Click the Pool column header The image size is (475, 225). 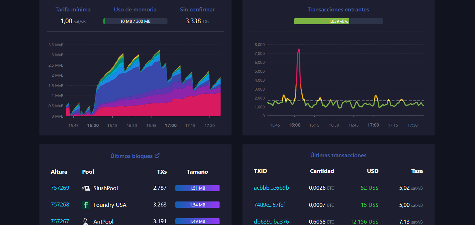tap(88, 172)
